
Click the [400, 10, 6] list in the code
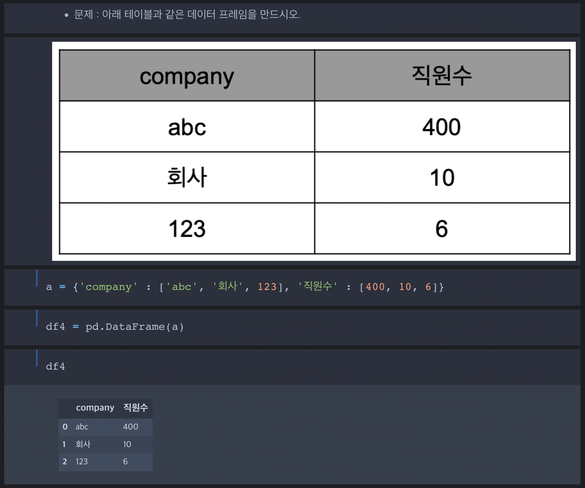click(x=398, y=287)
